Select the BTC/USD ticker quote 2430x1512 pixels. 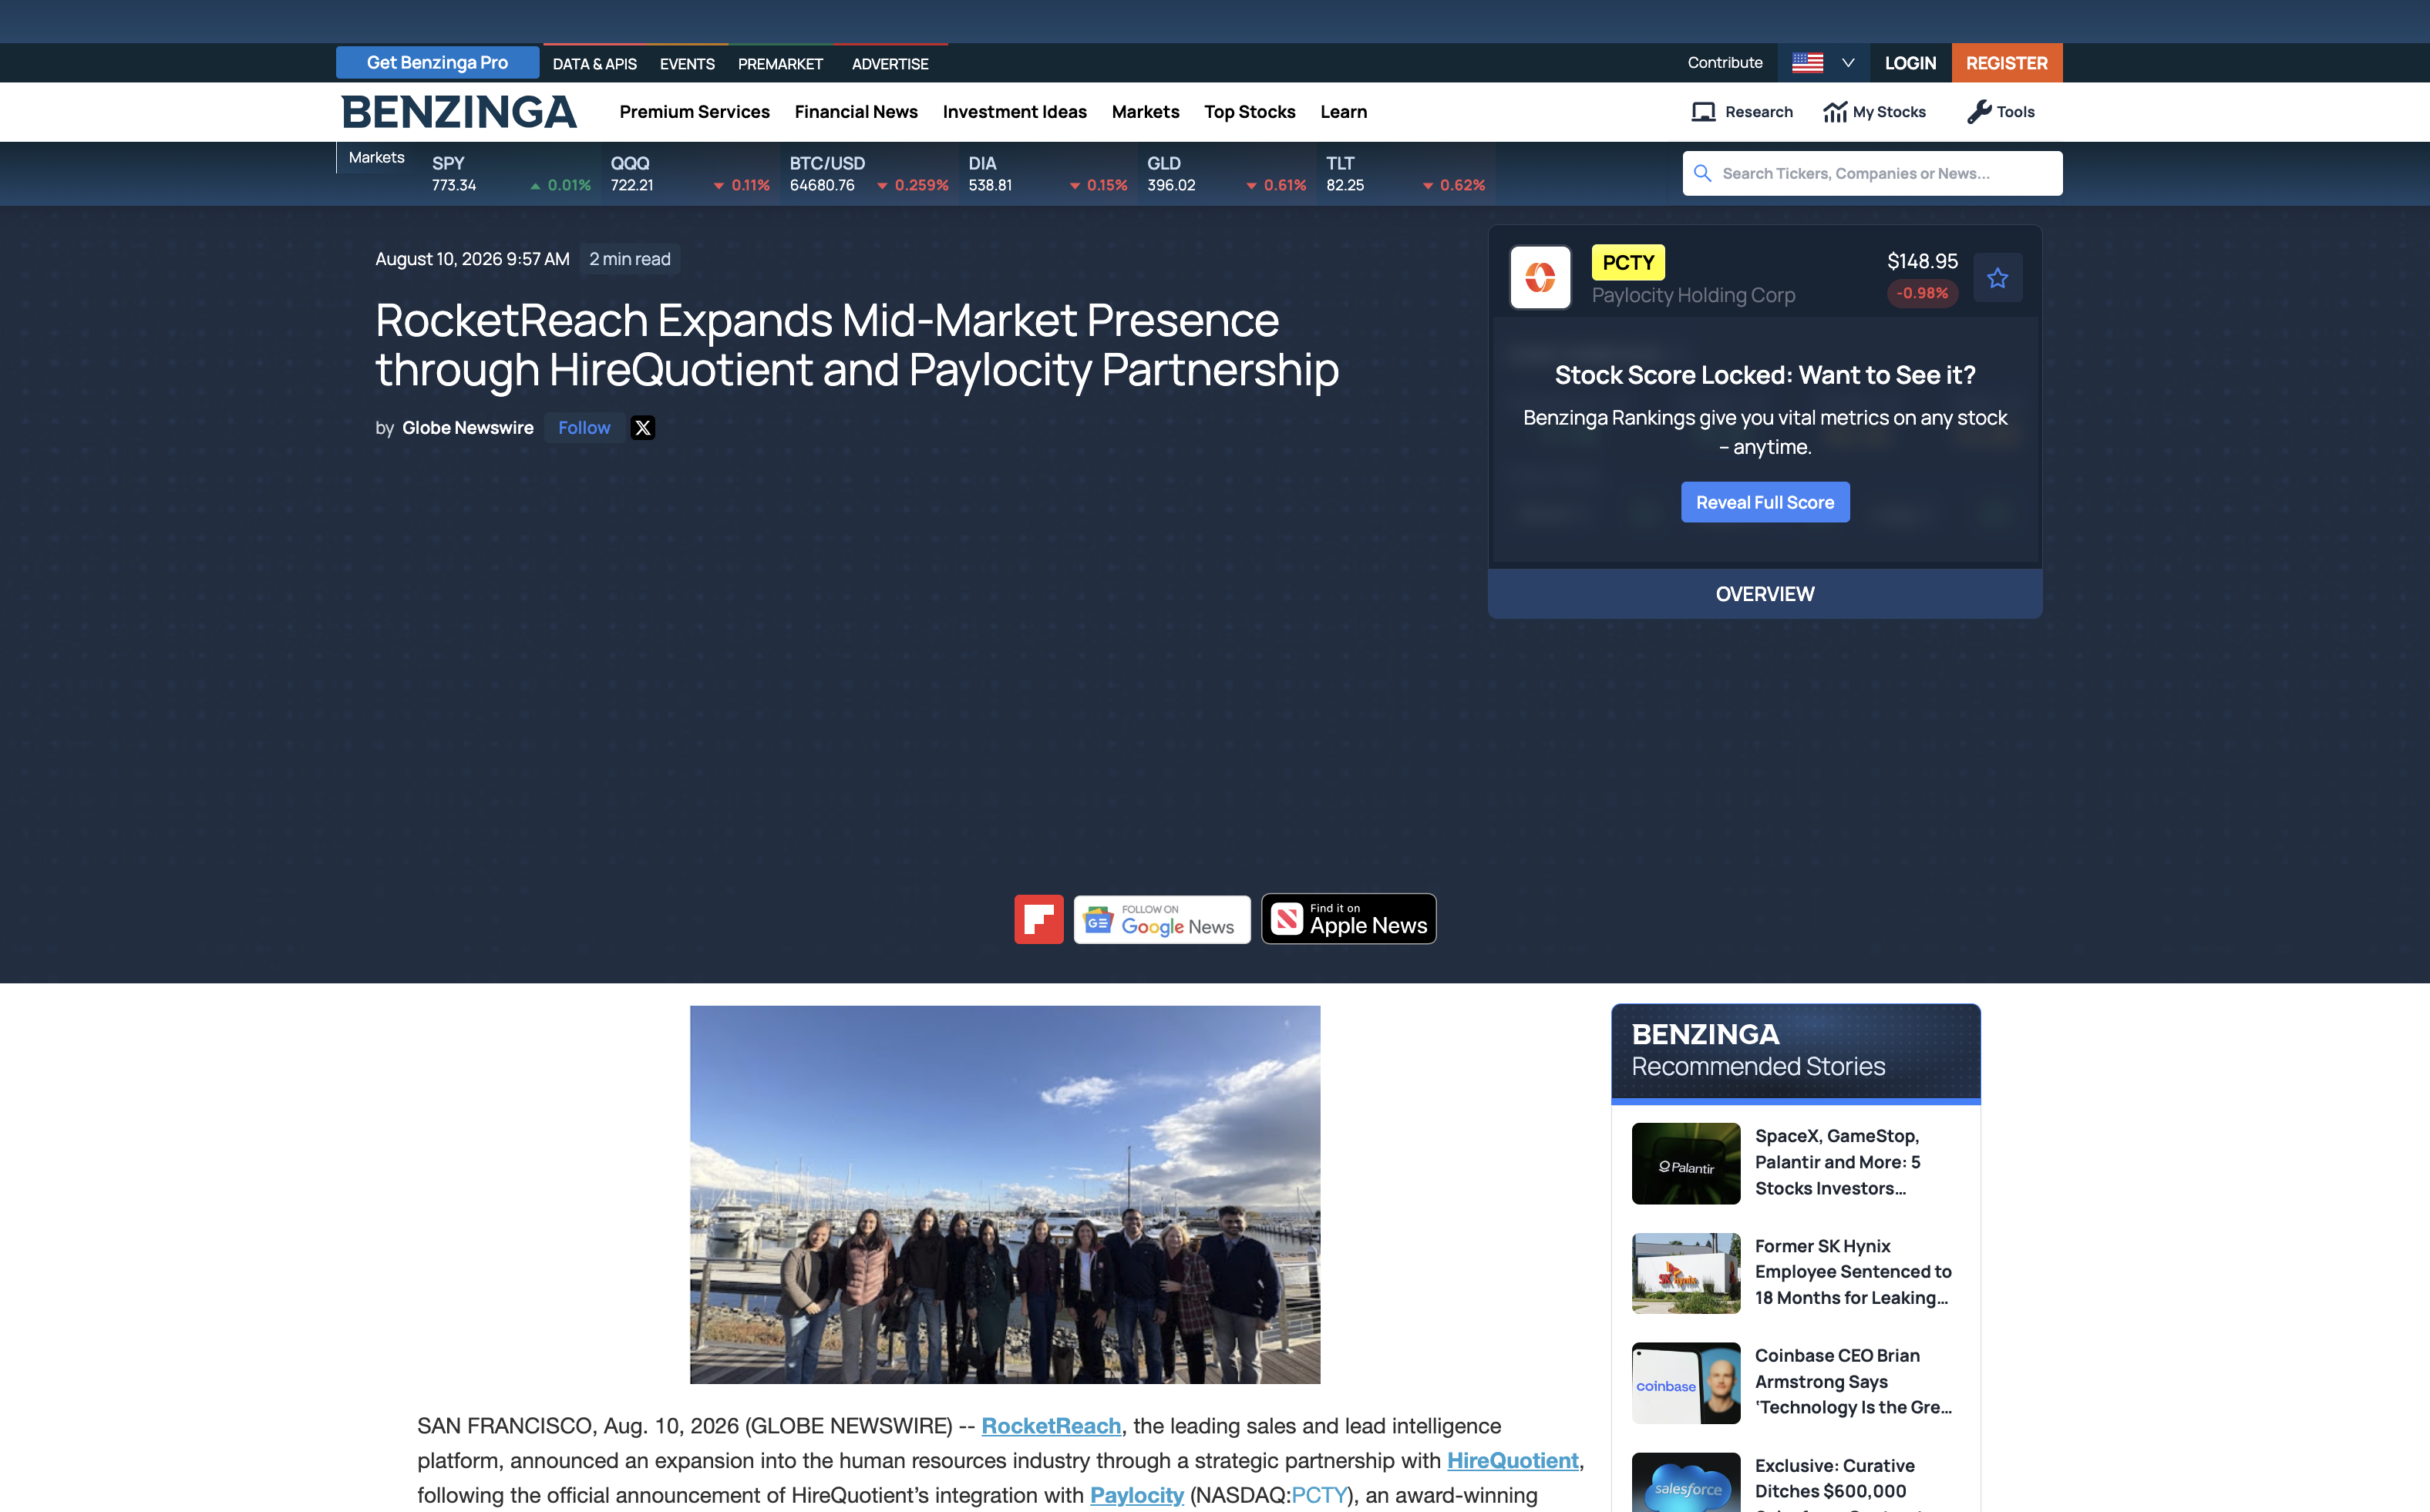[870, 174]
